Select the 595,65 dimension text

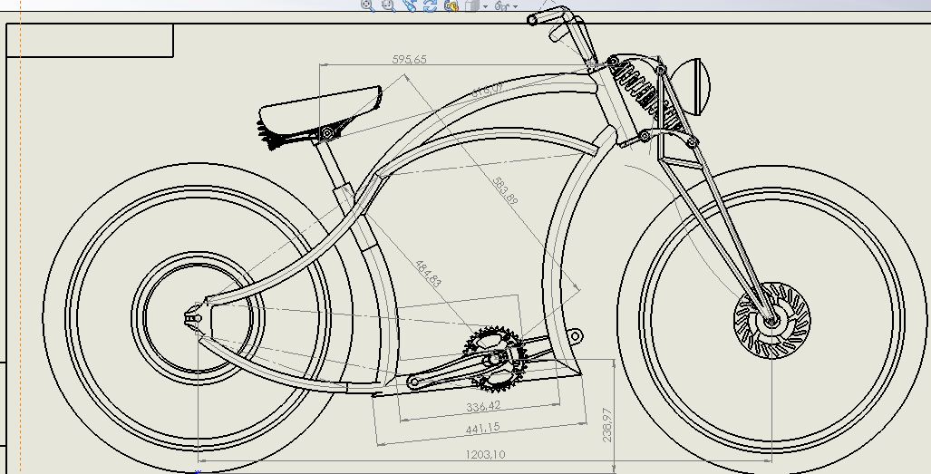410,60
